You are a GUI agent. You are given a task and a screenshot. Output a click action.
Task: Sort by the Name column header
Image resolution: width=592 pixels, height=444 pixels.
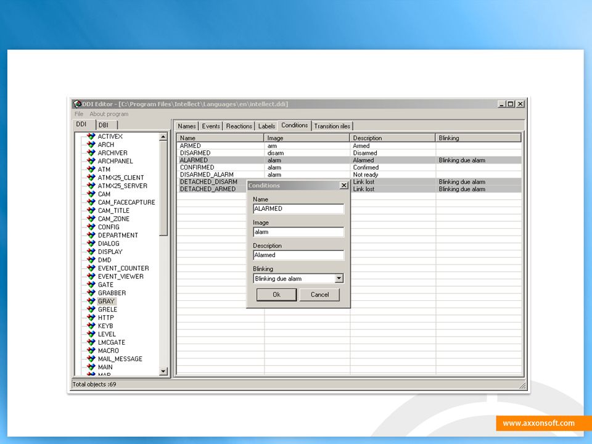(220, 138)
